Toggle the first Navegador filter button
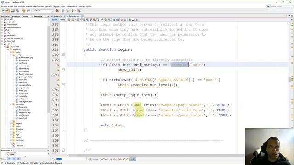The width and height of the screenshot is (294, 165). (9, 159)
